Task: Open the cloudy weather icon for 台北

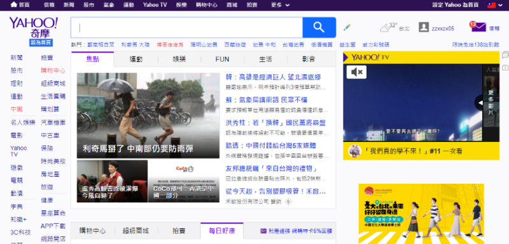Action: (385, 28)
